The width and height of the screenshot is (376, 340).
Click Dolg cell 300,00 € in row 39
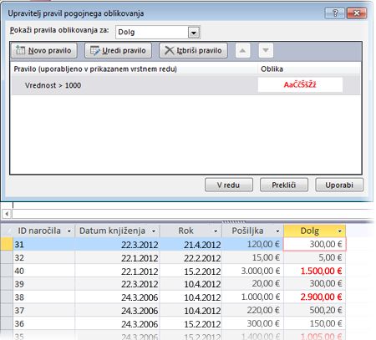coord(314,284)
